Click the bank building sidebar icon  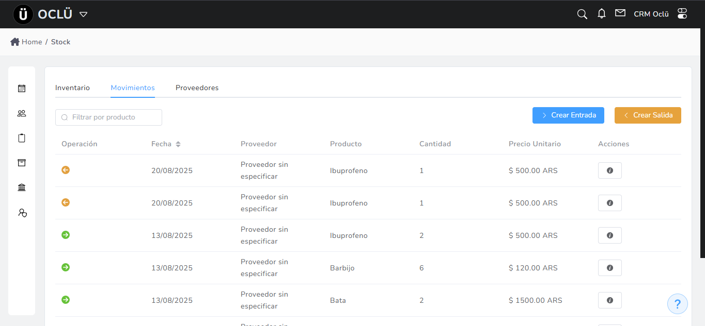(x=22, y=187)
